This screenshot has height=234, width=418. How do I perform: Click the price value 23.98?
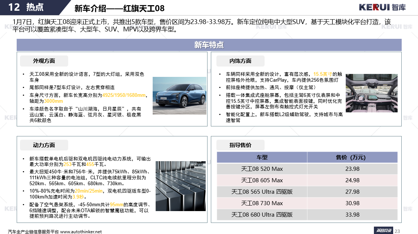(x=352, y=169)
